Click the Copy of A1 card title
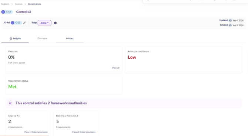 [14, 116]
